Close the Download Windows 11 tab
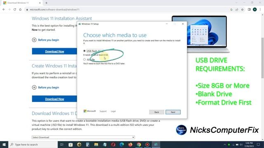264x148 pixels. (40, 3)
